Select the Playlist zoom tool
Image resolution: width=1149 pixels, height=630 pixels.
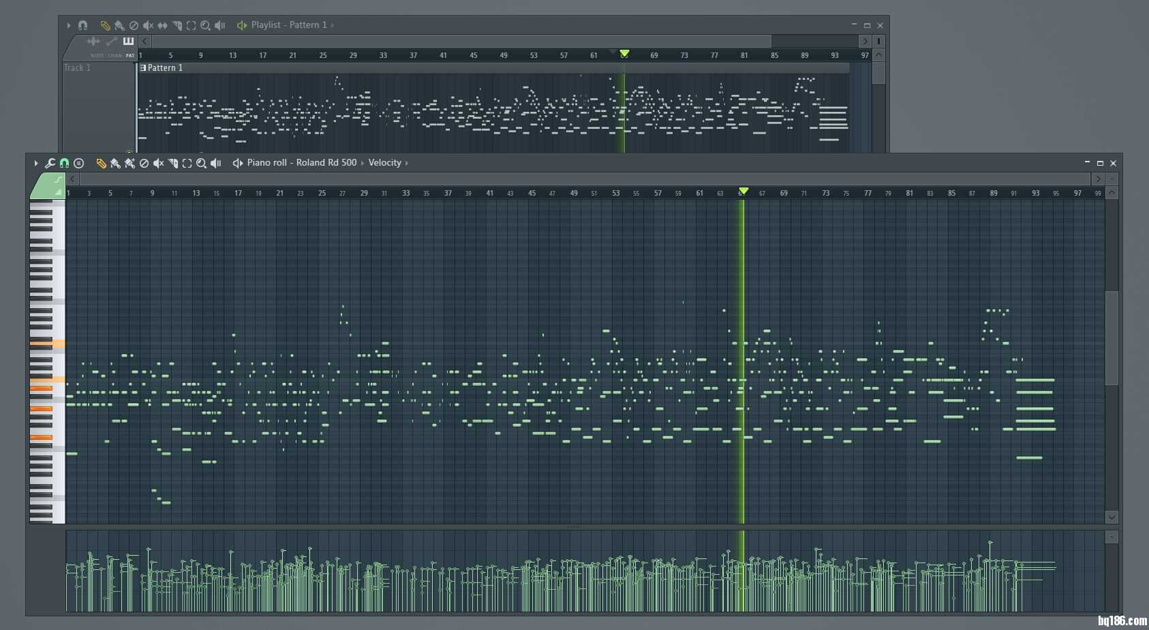tap(205, 25)
